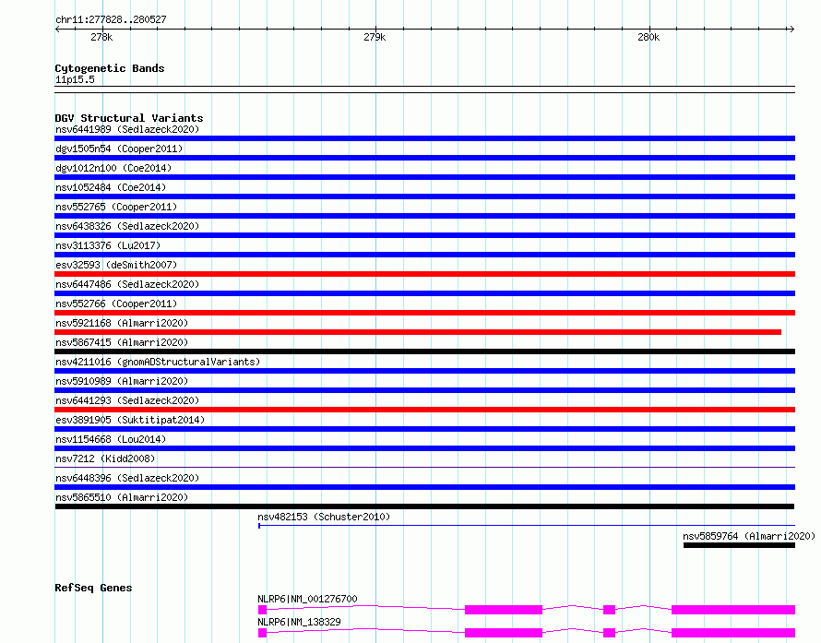Open the nsv6448396 (Sedlazeck2020) label
This screenshot has height=643, width=821.
point(127,478)
